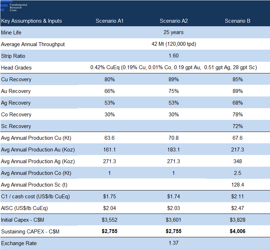Click Avg Annual Production Au value 217.3
The width and height of the screenshot is (270, 249).
click(237, 150)
